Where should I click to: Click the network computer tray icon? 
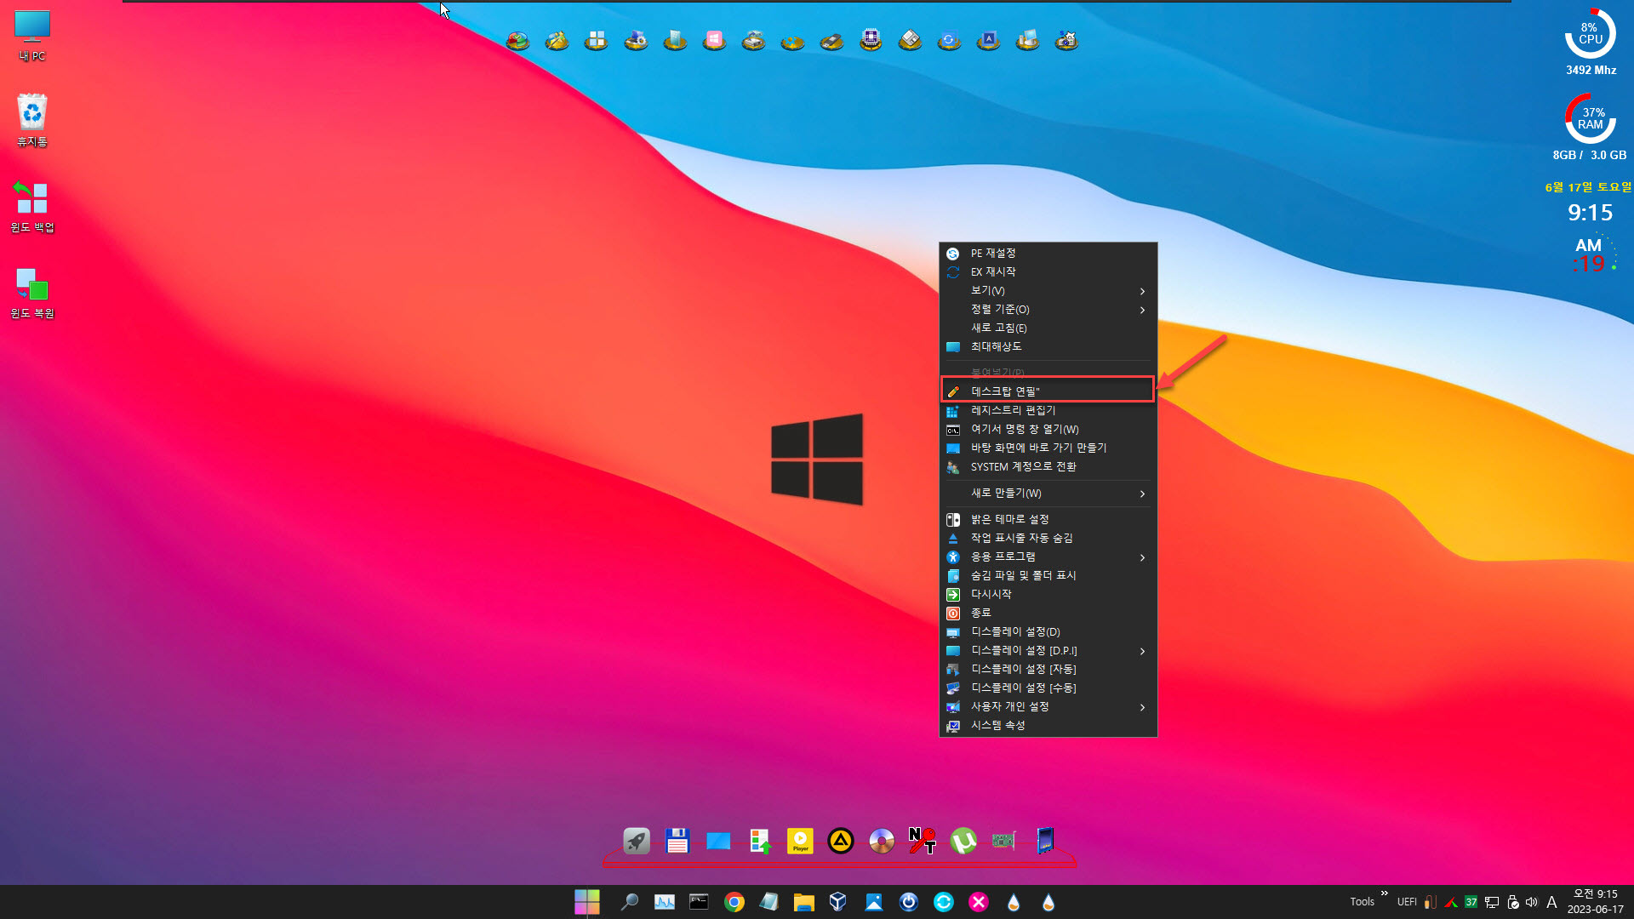pyautogui.click(x=1492, y=902)
